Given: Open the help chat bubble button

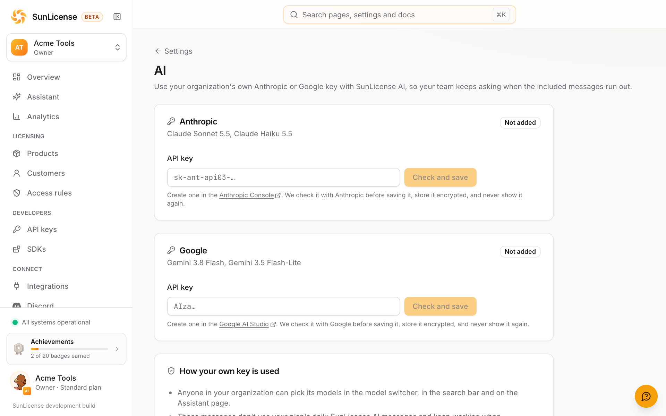Looking at the screenshot, I should point(646,396).
